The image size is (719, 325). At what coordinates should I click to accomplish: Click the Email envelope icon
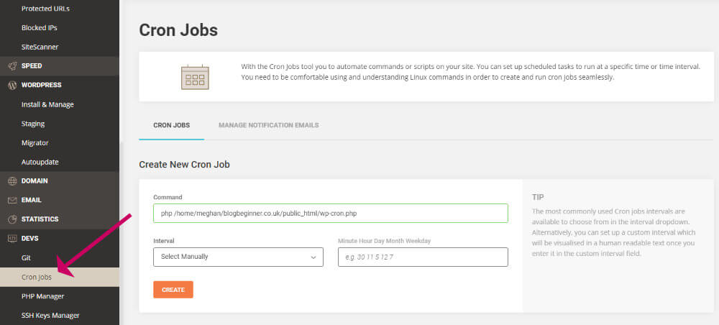pos(12,201)
